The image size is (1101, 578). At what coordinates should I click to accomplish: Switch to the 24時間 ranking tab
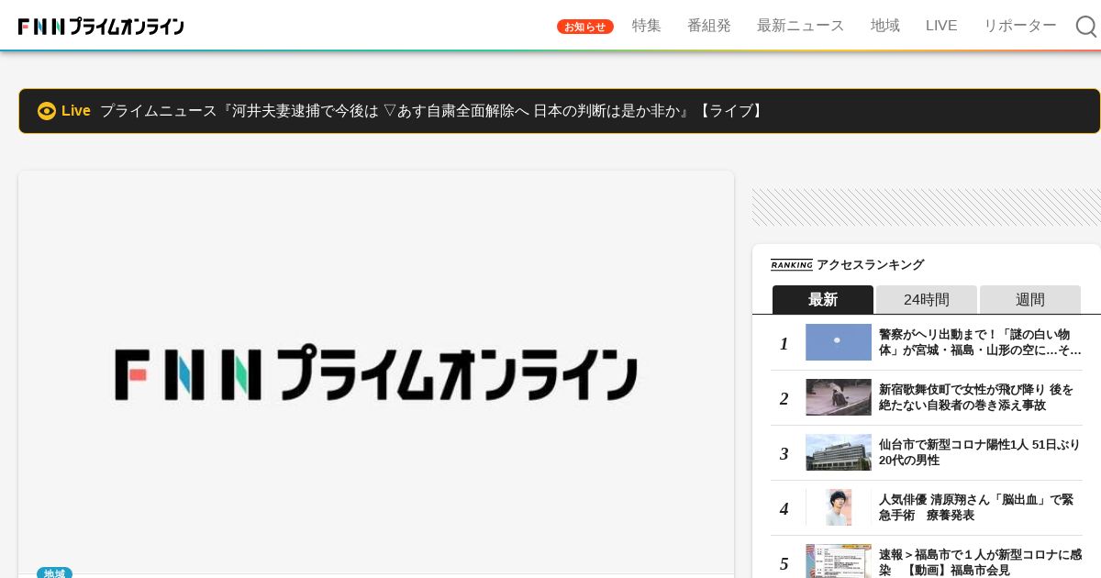[927, 299]
